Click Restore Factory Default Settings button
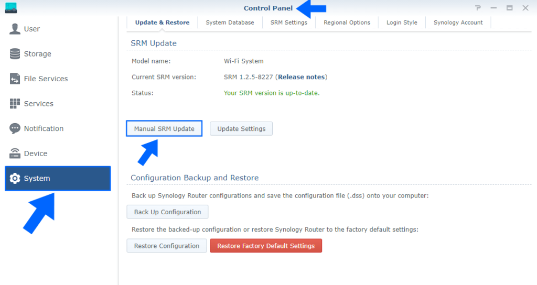Screen dimensions: 537x285 266,246
